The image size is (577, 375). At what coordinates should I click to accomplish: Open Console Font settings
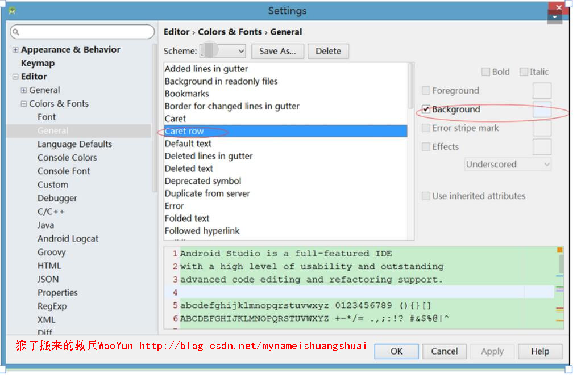(x=64, y=171)
